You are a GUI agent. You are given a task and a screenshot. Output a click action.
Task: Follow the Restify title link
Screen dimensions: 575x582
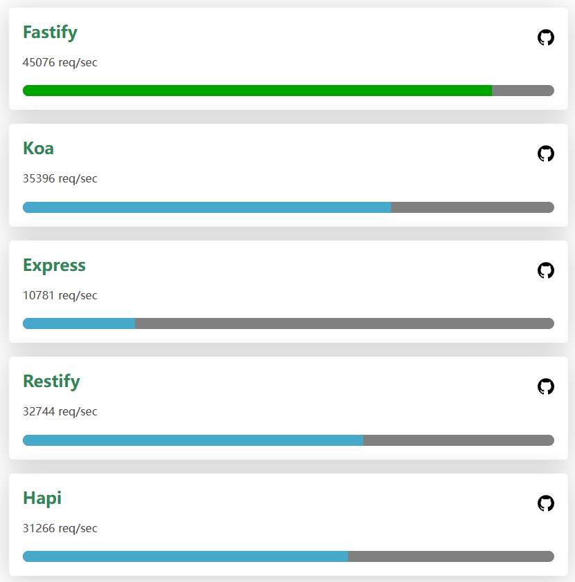click(52, 382)
